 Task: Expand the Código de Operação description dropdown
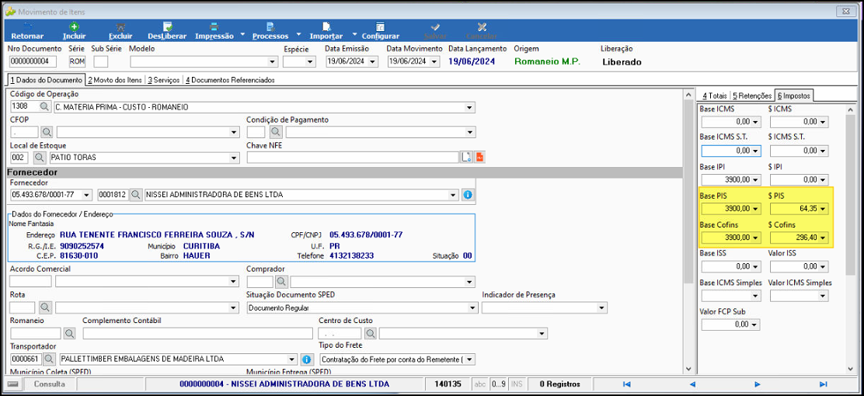point(469,107)
